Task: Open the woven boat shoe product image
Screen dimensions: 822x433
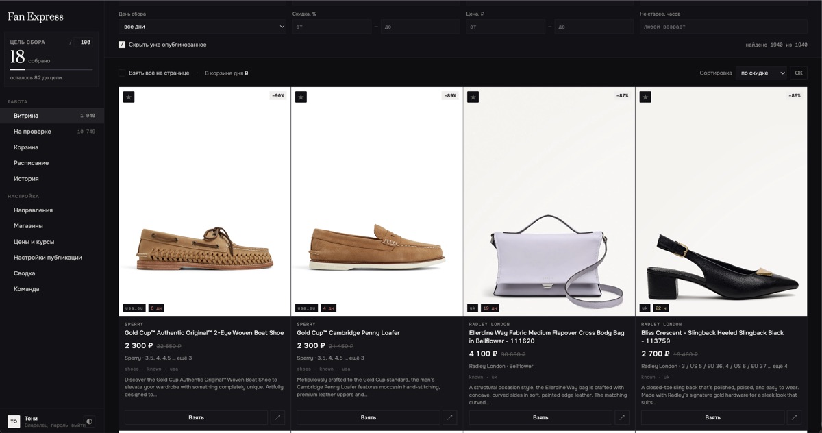Action: click(205, 201)
